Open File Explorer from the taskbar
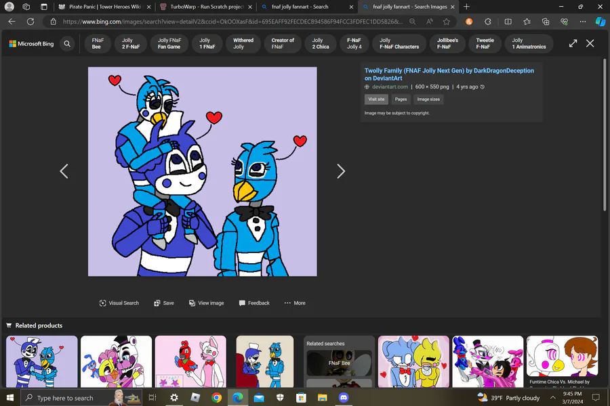The height and width of the screenshot is (406, 610). (x=322, y=397)
